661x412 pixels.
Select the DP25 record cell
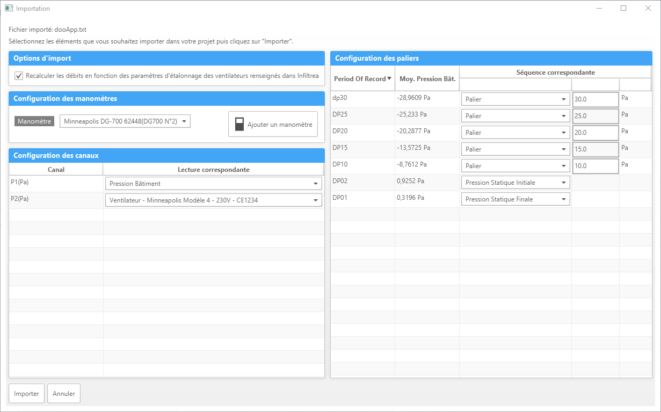point(362,115)
